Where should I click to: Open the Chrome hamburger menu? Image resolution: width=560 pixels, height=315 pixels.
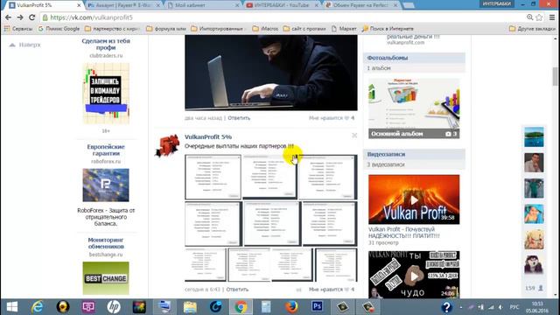click(x=552, y=17)
